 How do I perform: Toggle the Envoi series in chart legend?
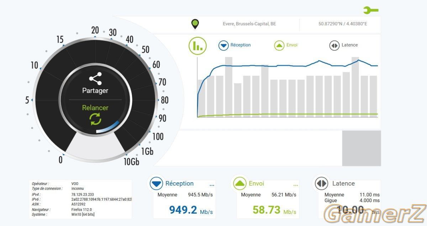click(x=286, y=45)
